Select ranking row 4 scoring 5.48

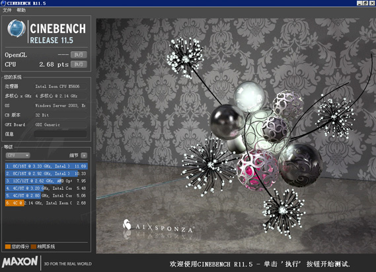[x=46, y=188]
